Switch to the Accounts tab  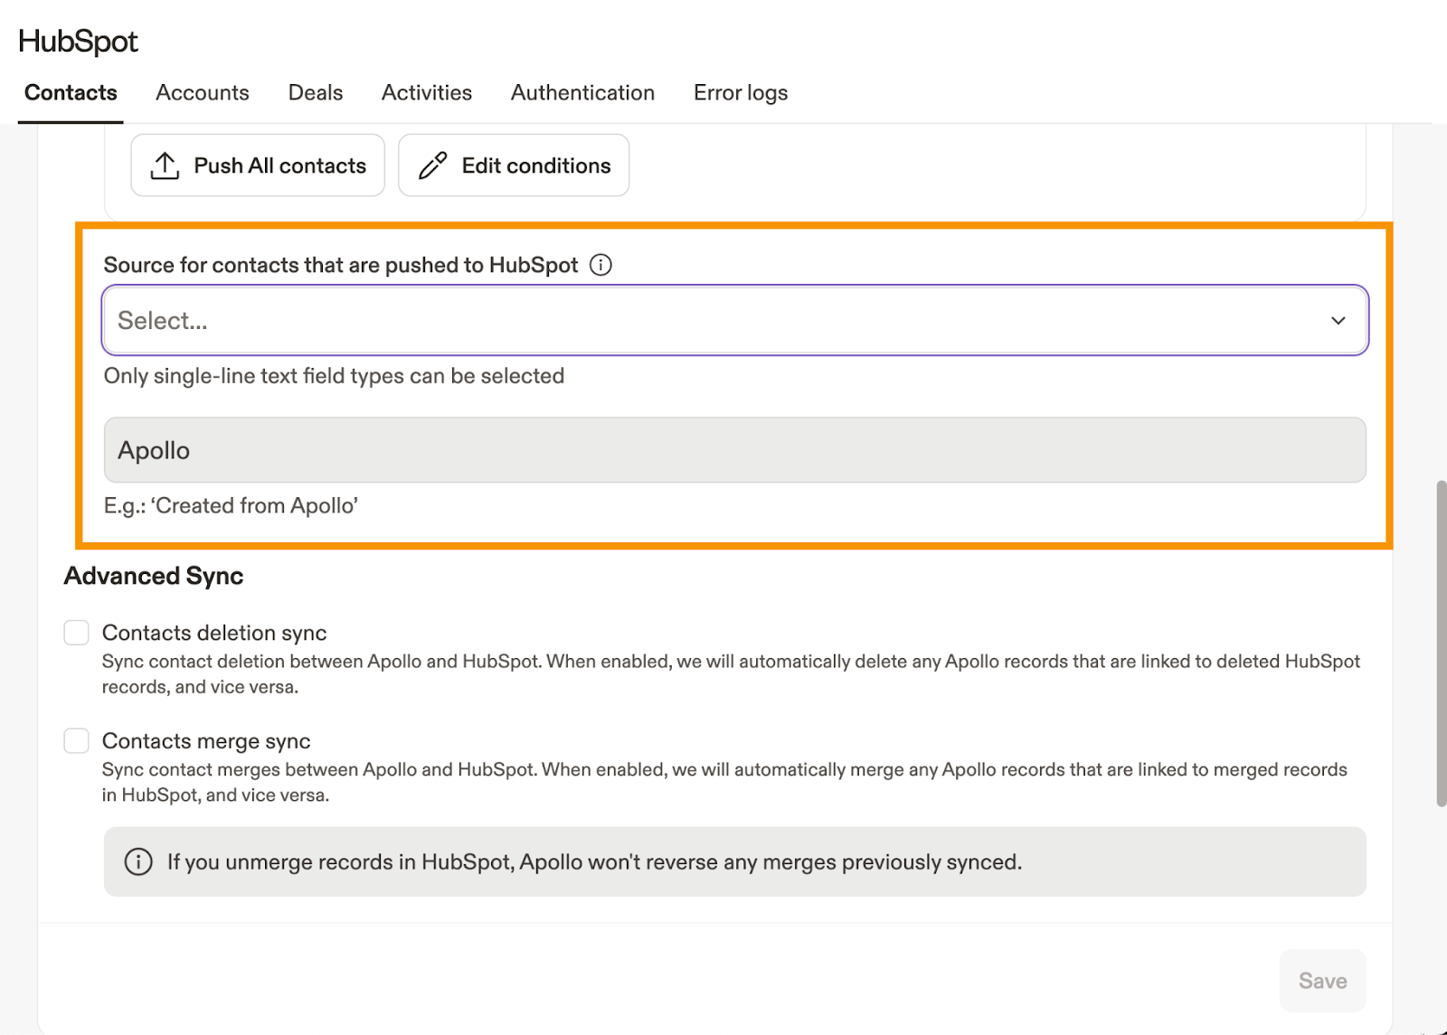(x=202, y=93)
